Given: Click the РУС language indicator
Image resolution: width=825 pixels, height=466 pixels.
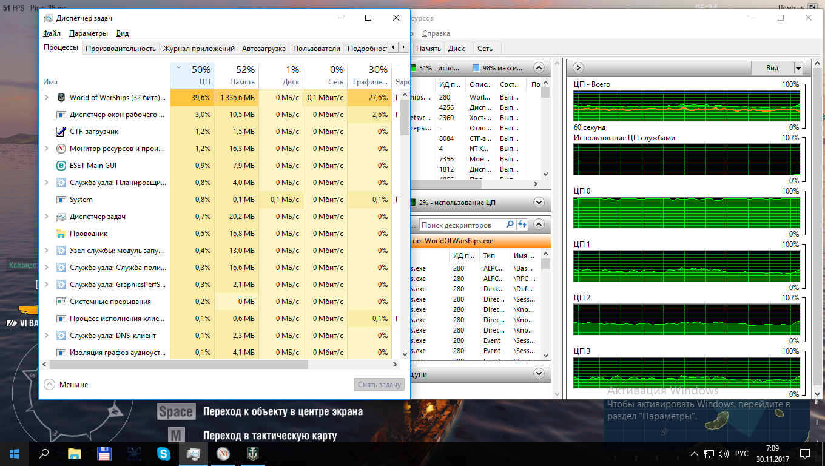Looking at the screenshot, I should (741, 454).
